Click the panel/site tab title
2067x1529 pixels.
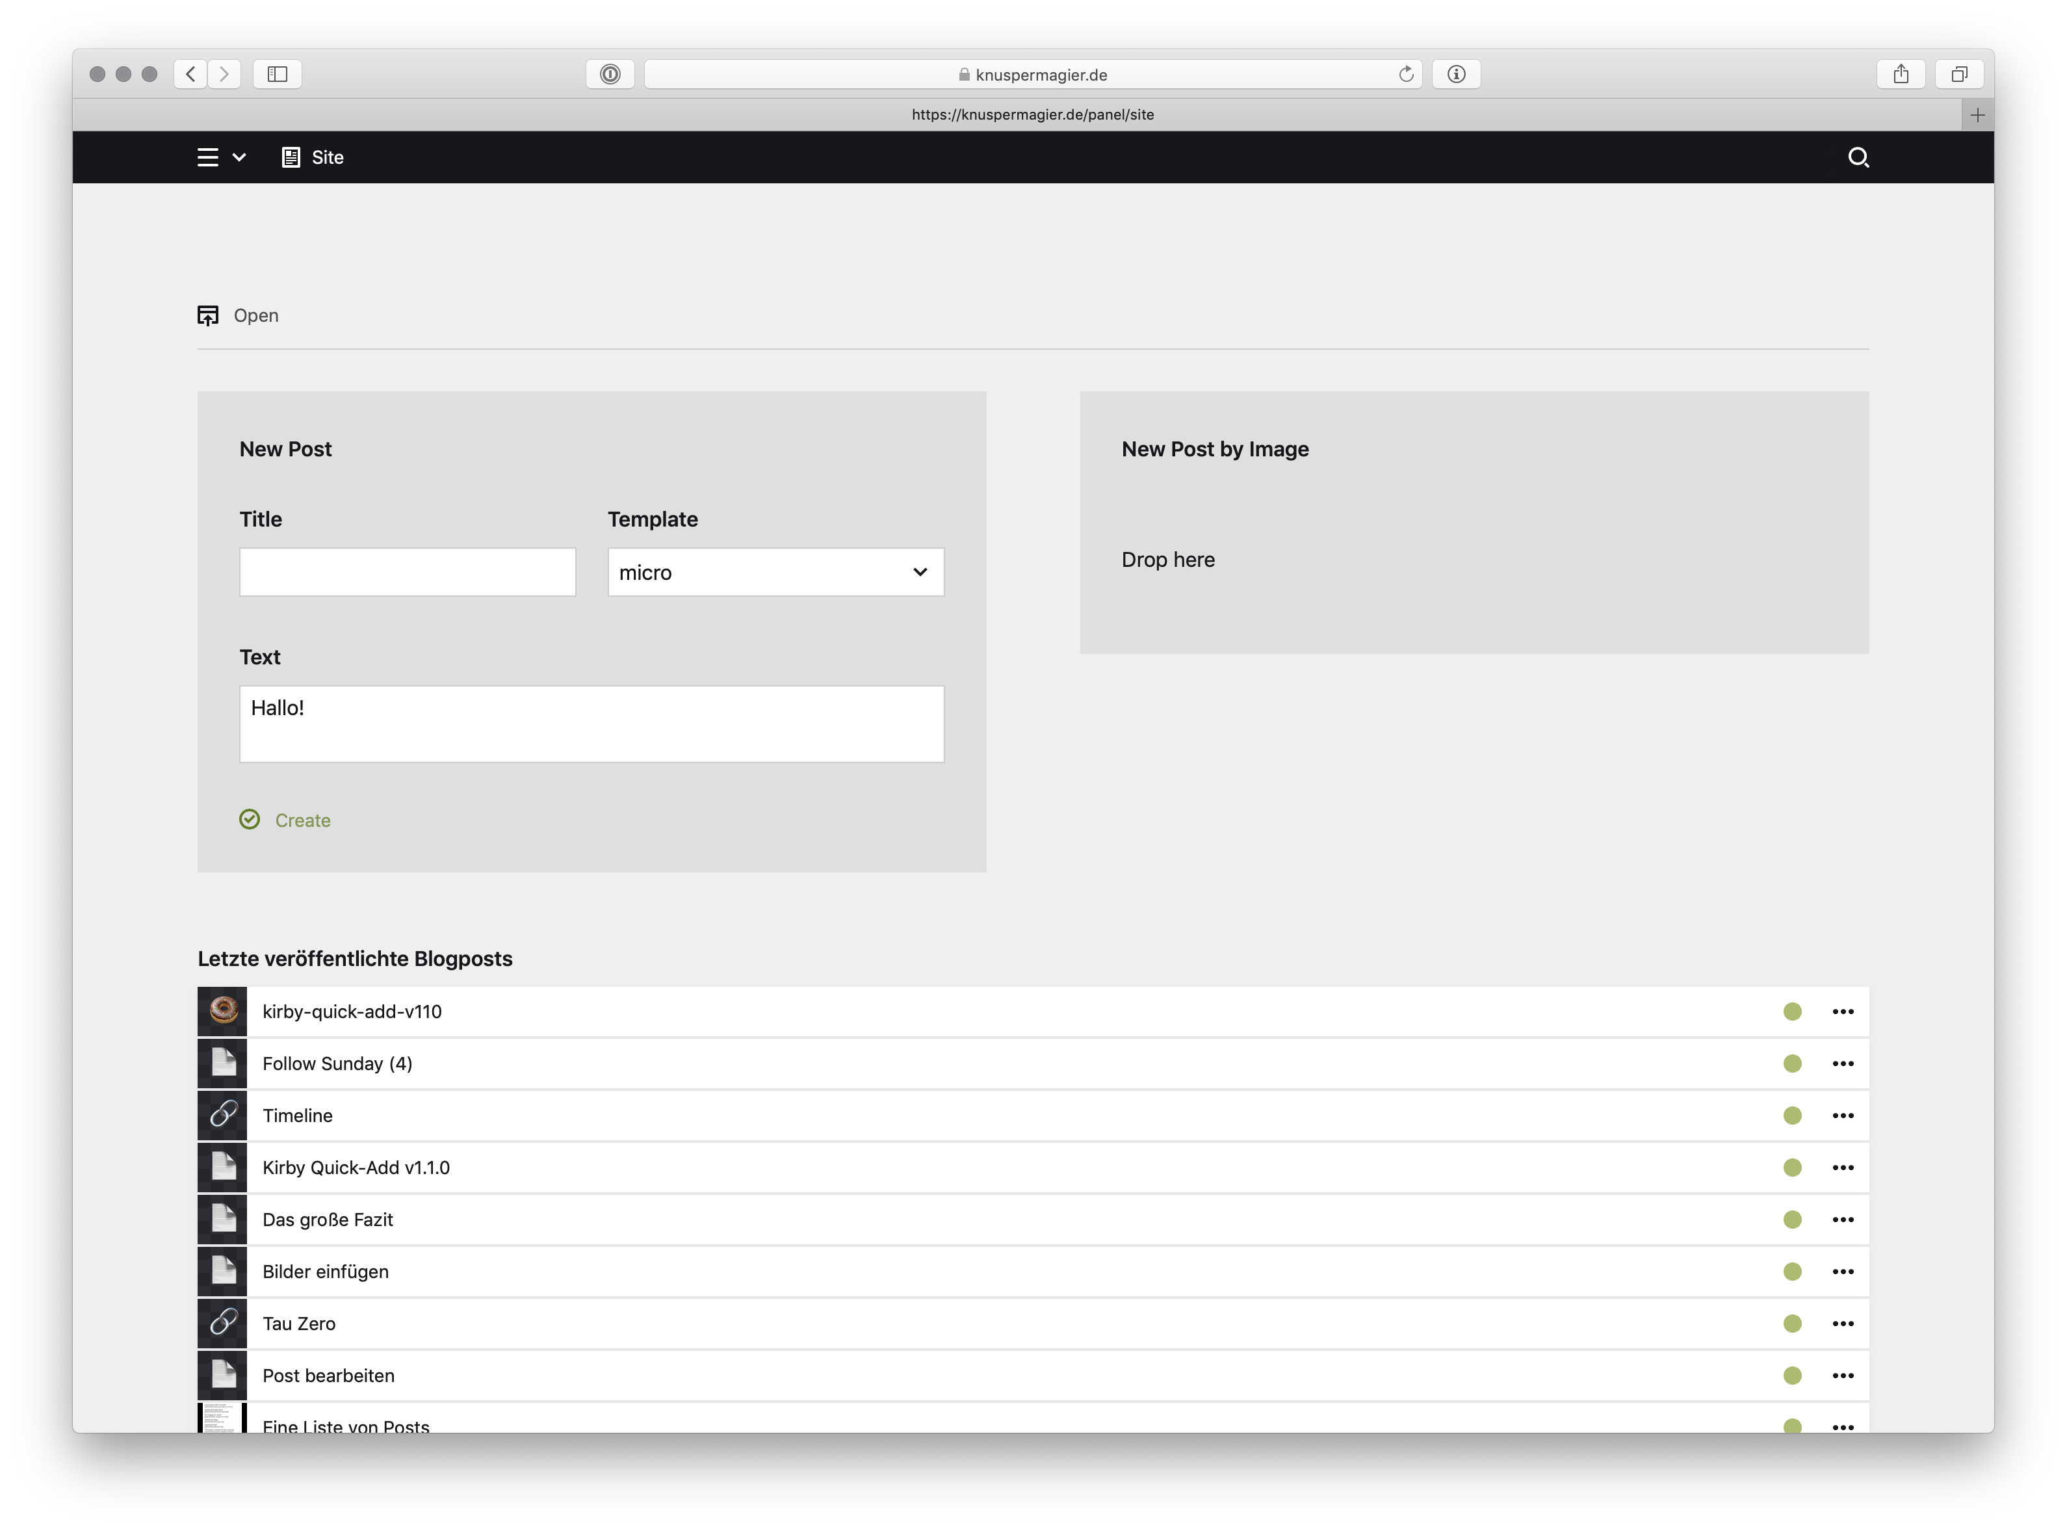1033,115
